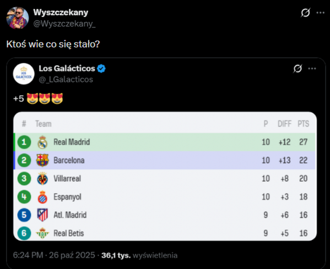Click the Grok icon on Wyszczekany's post
This screenshot has width=330, height=269.
pyautogui.click(x=305, y=13)
